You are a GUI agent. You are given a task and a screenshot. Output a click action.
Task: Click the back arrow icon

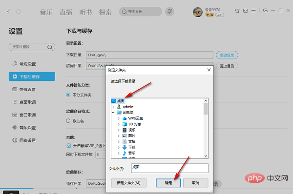8,12
